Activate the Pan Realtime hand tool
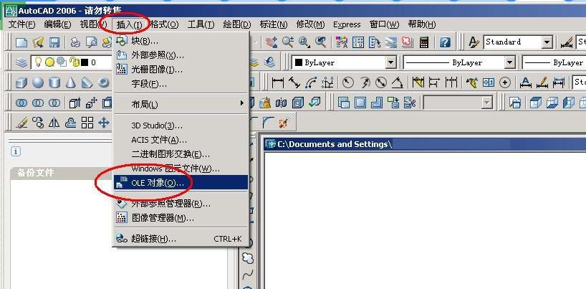This screenshot has width=586, height=289. point(272,42)
